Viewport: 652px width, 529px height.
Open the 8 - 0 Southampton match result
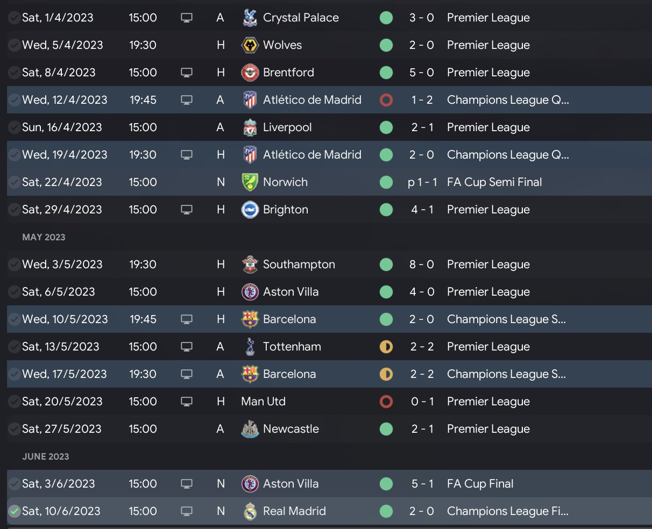421,264
